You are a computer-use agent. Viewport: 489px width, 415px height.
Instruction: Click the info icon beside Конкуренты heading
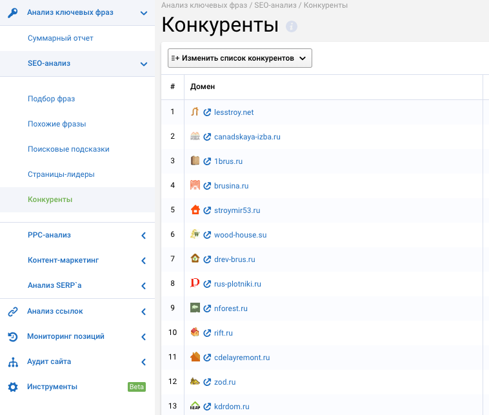pyautogui.click(x=292, y=26)
